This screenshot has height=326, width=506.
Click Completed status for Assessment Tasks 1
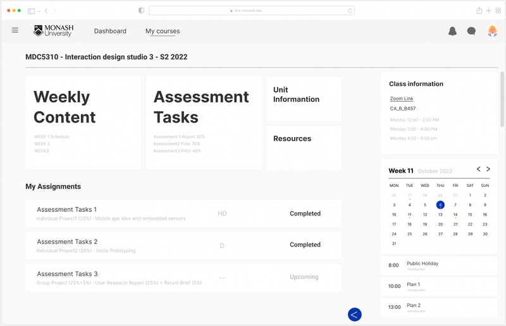[305, 214]
